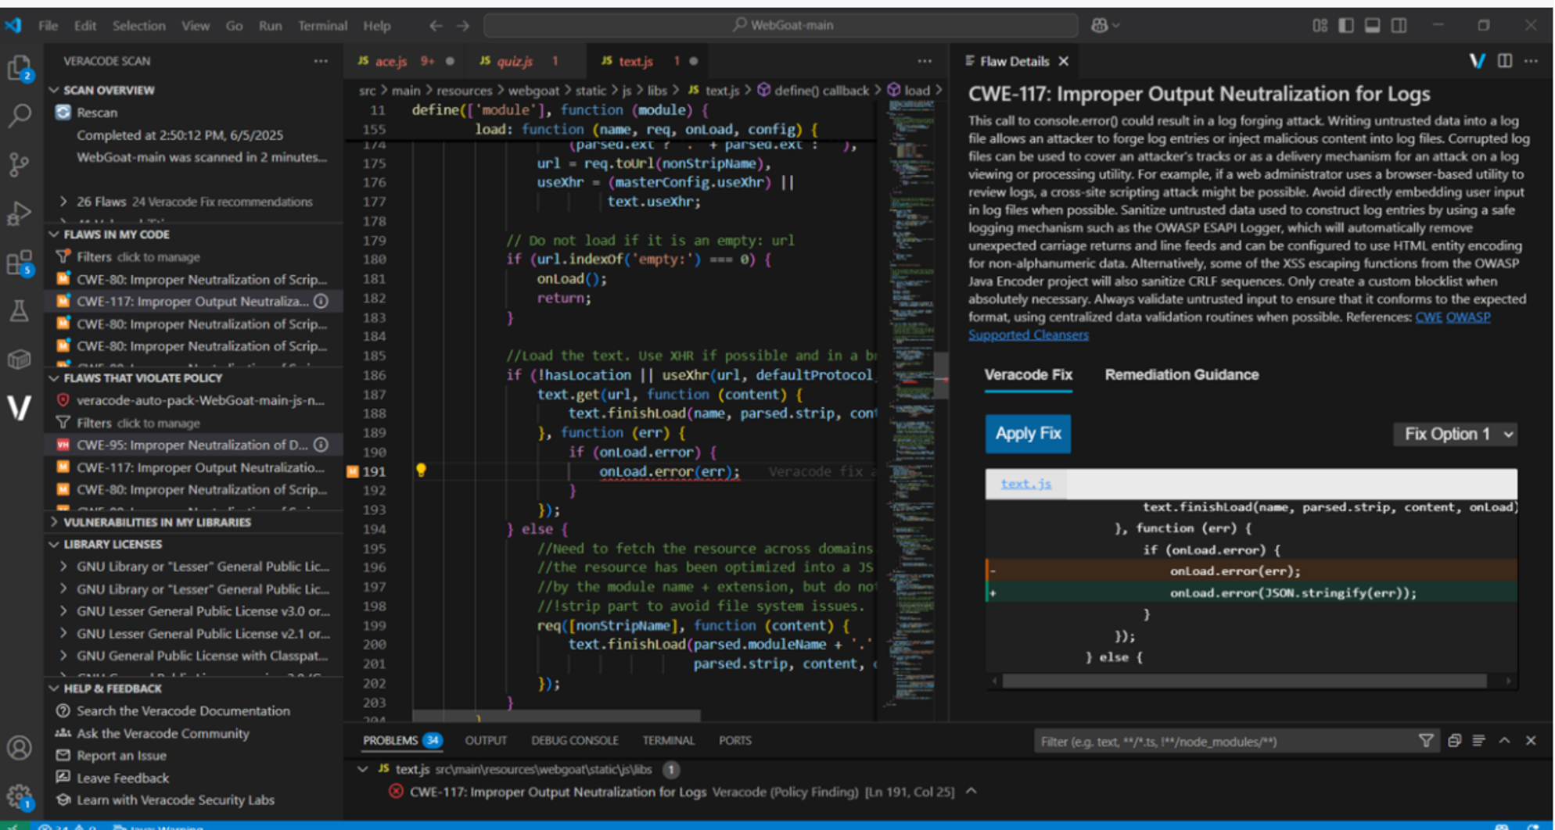Open the Search view in activity bar
This screenshot has height=830, width=1555.
point(20,116)
